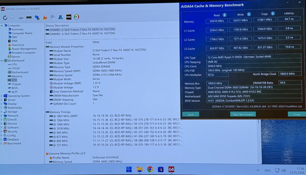Select Summary in the Computer tree
This screenshot has height=175, width=306.
tap(17, 29)
